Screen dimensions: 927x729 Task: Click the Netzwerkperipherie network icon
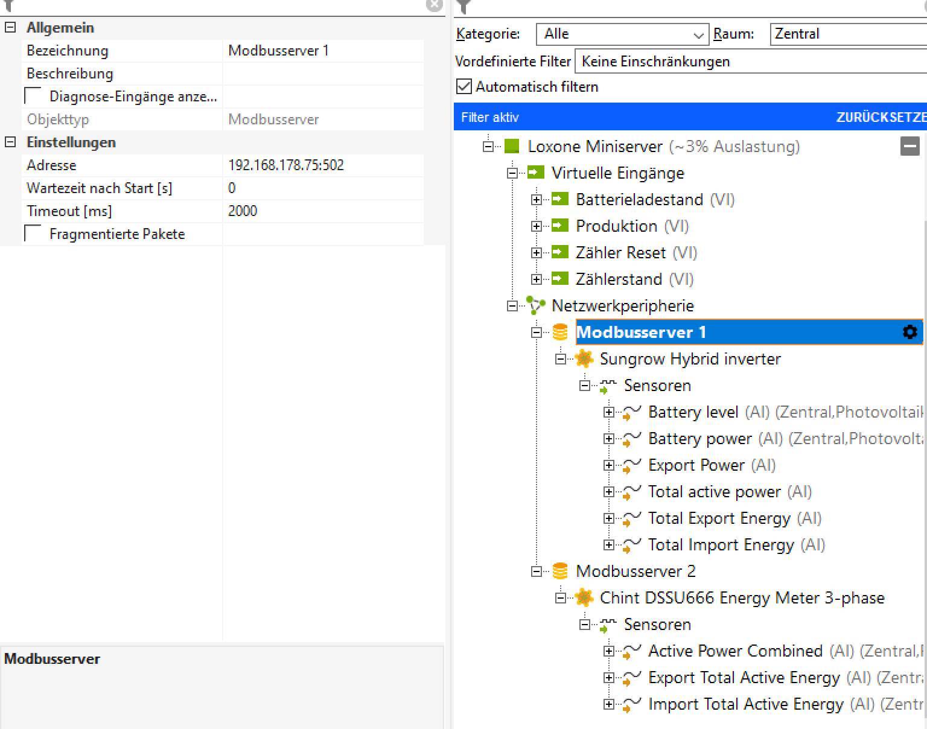pyautogui.click(x=536, y=305)
